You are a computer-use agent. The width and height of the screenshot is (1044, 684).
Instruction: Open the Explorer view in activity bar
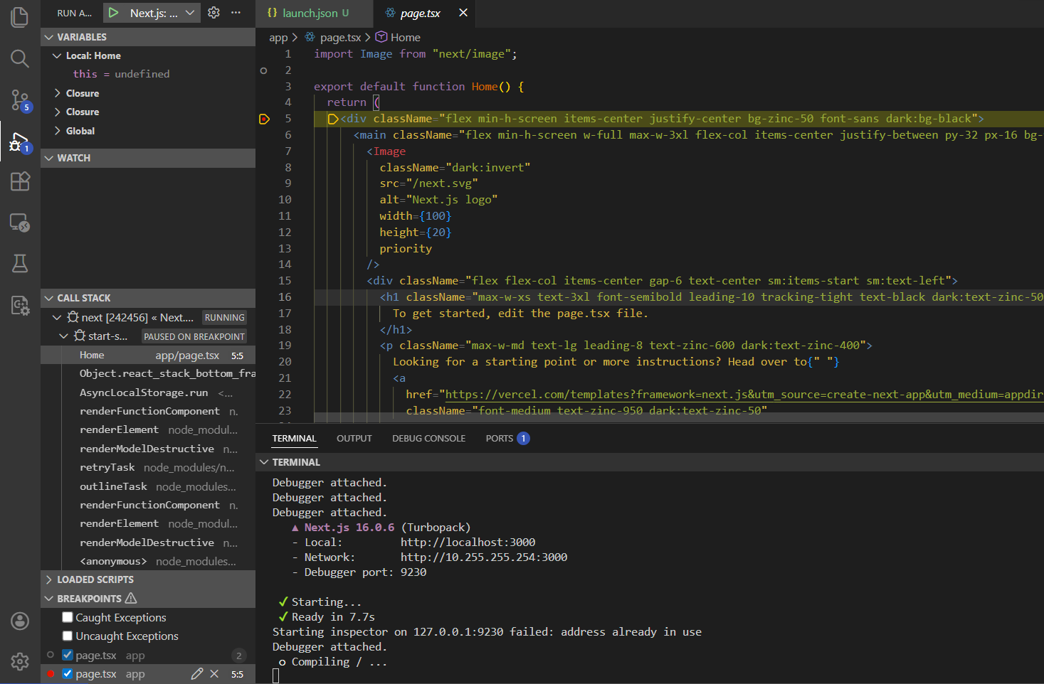click(x=20, y=17)
